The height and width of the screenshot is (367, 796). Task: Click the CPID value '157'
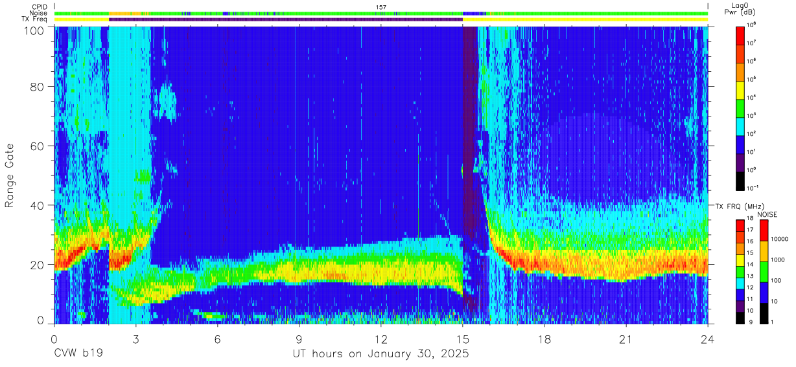pos(381,7)
